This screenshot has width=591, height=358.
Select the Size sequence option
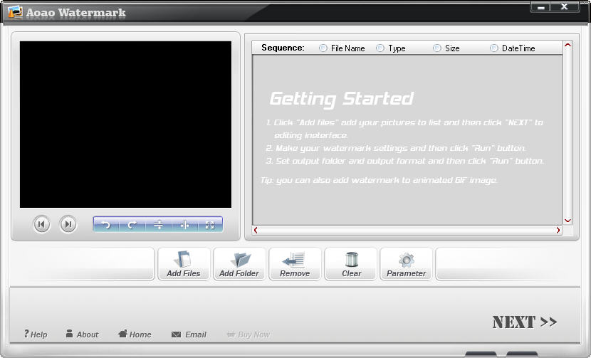[446, 48]
